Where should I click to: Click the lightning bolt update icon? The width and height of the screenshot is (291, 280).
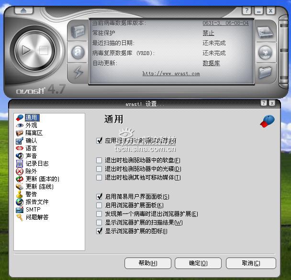pyautogui.click(x=78, y=72)
